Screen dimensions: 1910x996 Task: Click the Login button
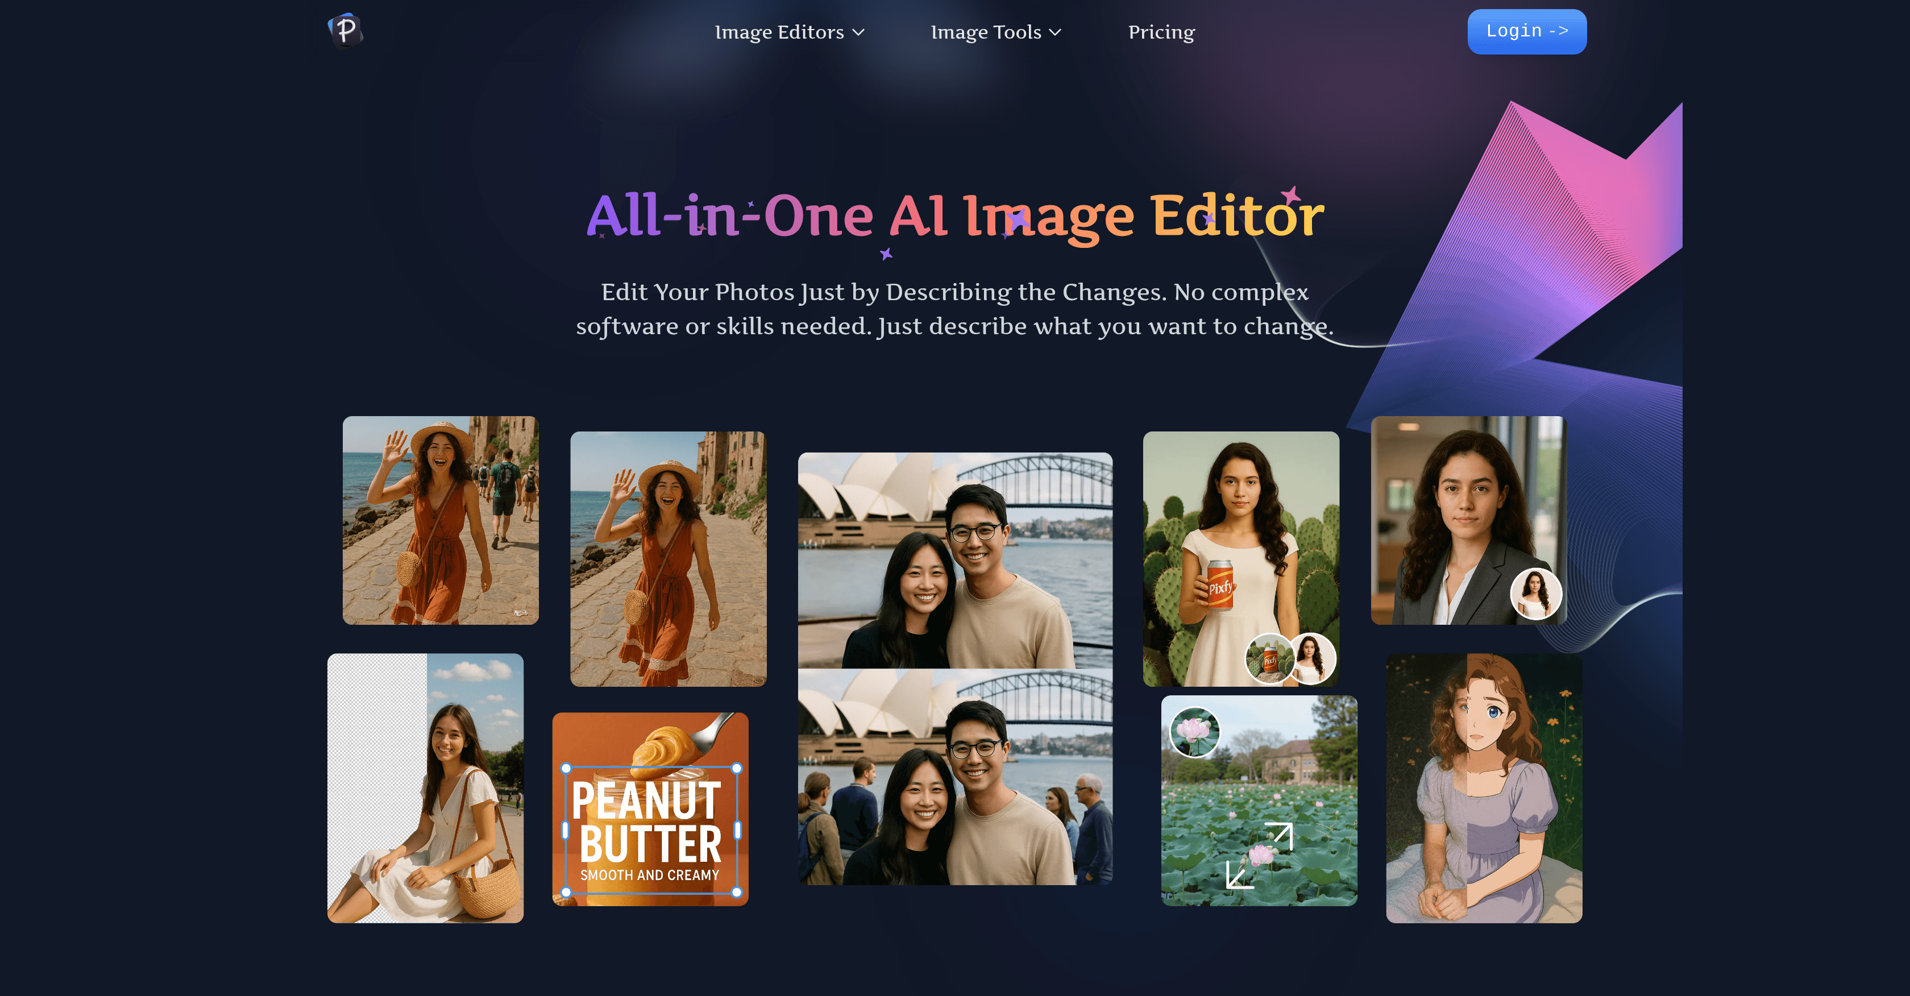[x=1527, y=31]
